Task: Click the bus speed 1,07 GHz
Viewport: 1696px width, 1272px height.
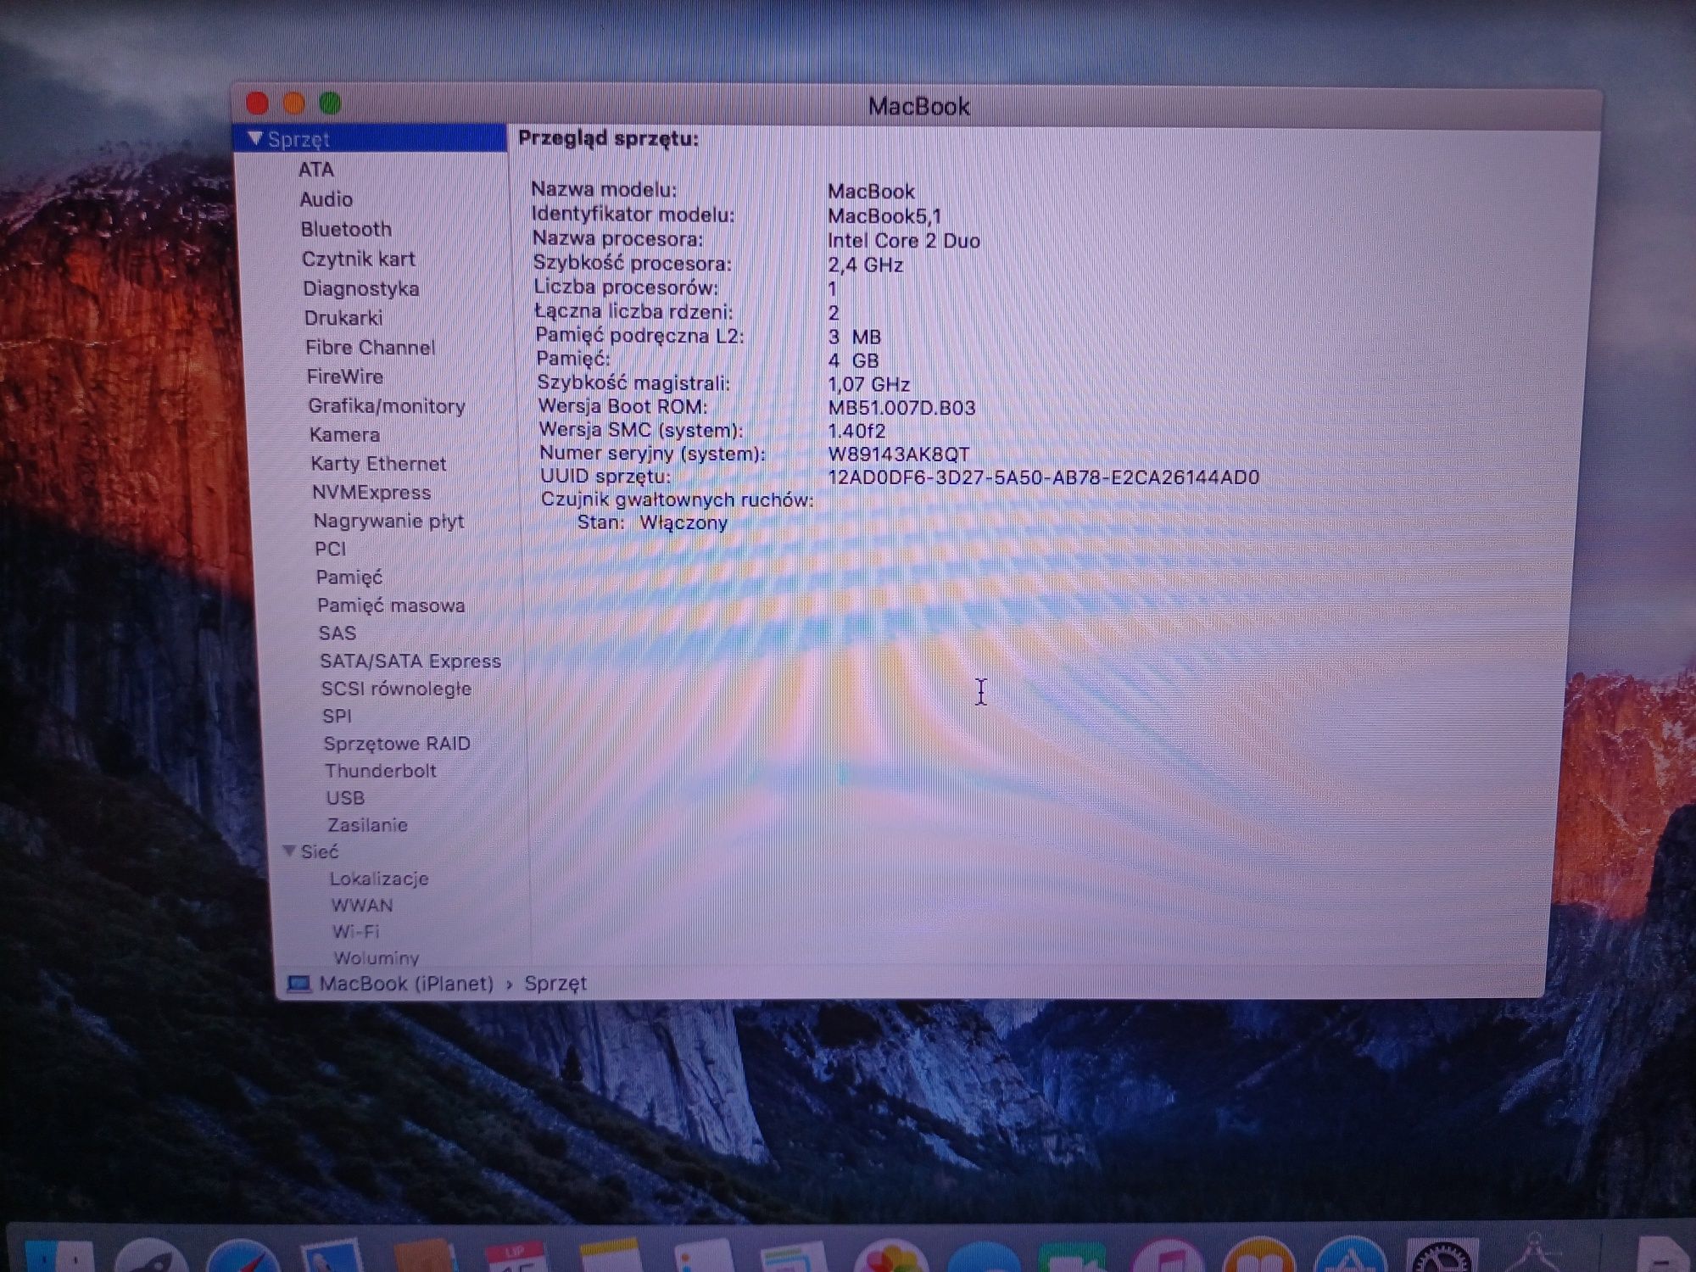Action: click(869, 384)
